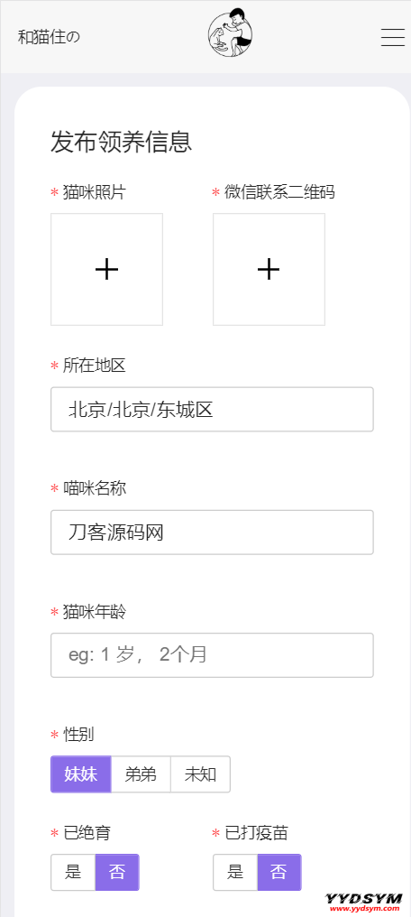Upload WeChat QR code via plus box
This screenshot has height=917, width=411.
[x=269, y=269]
